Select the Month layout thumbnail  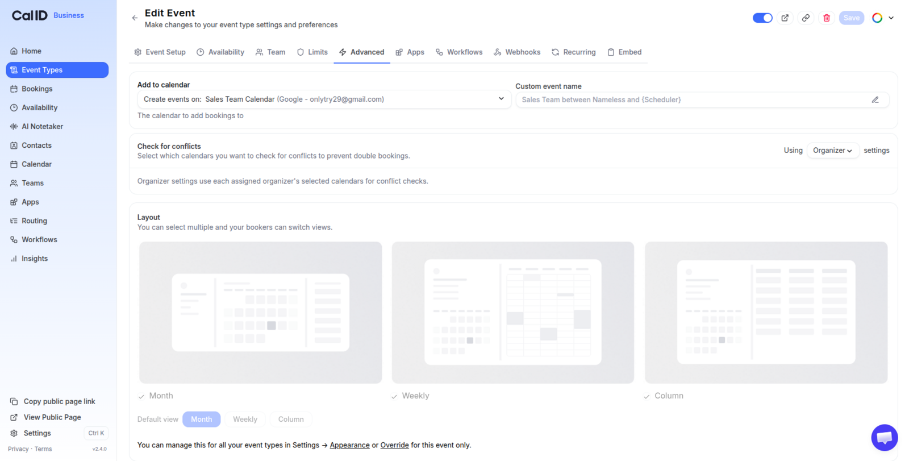click(x=261, y=313)
